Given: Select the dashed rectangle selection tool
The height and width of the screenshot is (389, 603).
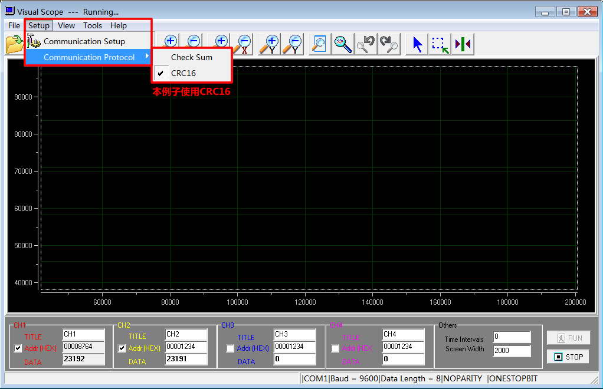Looking at the screenshot, I should (x=440, y=44).
